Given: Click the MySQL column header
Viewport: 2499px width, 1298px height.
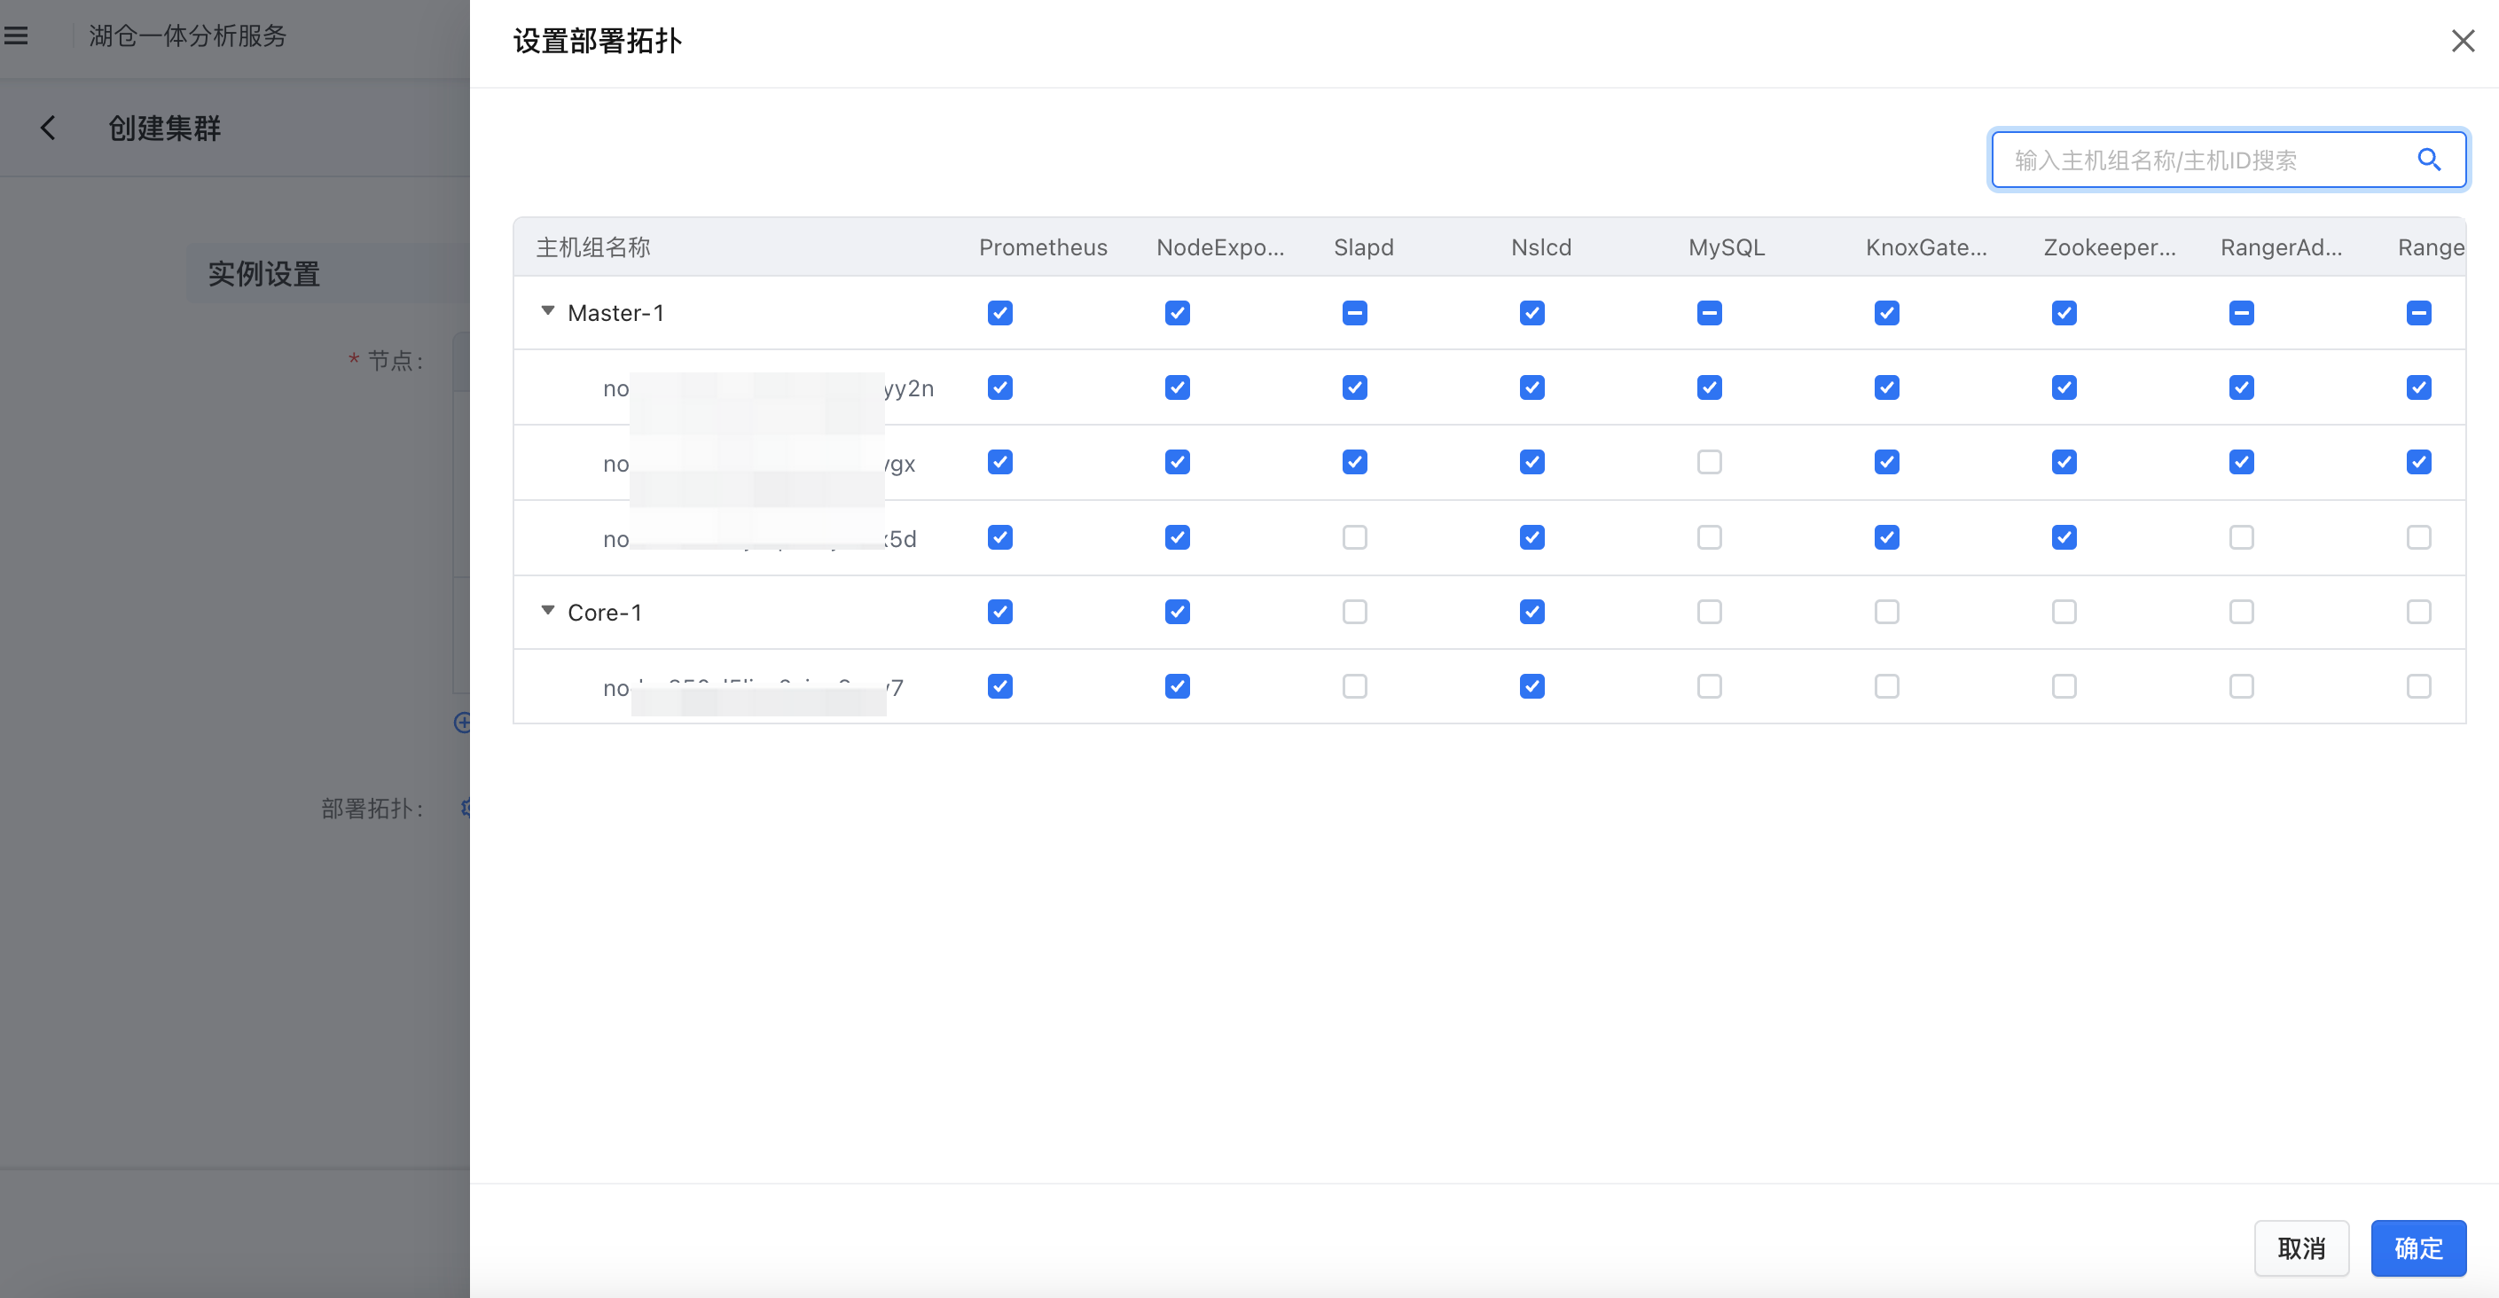Looking at the screenshot, I should pos(1727,247).
